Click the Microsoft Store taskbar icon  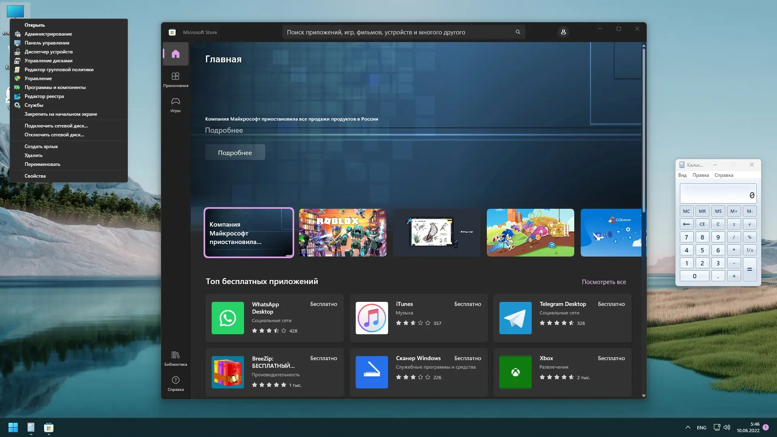(x=49, y=427)
